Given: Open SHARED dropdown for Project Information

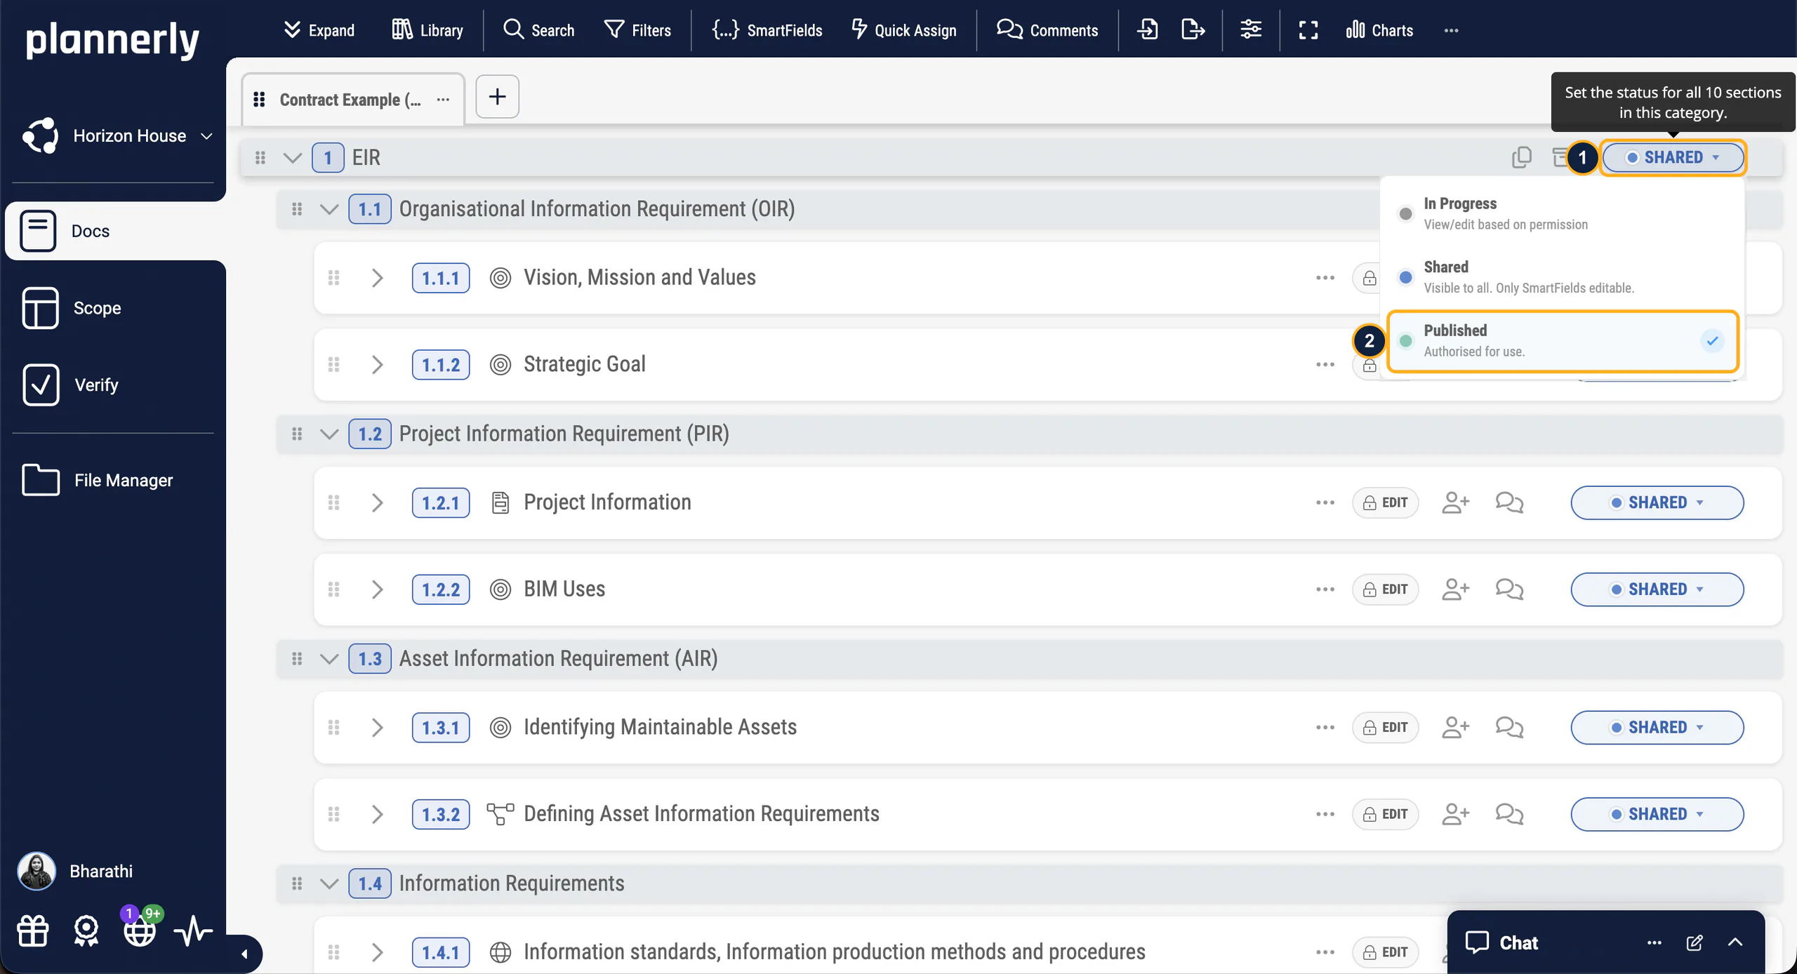Looking at the screenshot, I should [x=1657, y=502].
